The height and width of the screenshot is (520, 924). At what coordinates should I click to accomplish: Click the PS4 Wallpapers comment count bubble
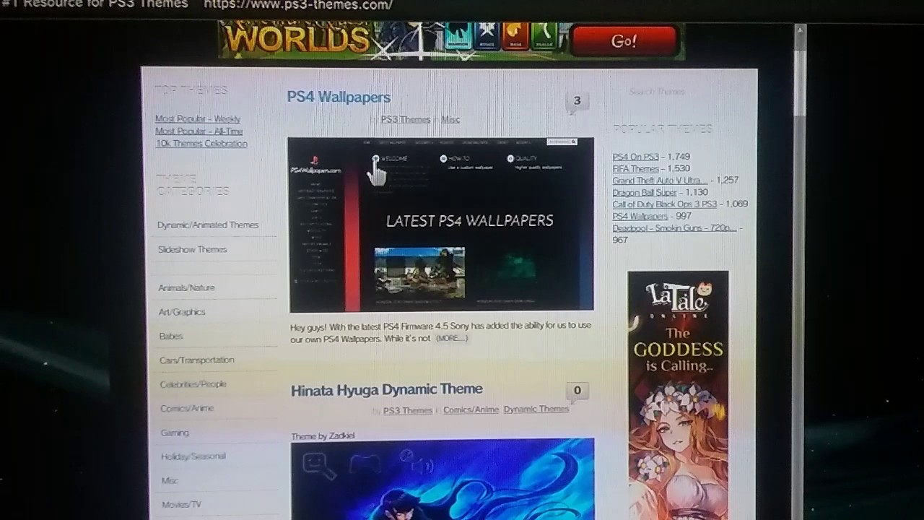(x=577, y=101)
